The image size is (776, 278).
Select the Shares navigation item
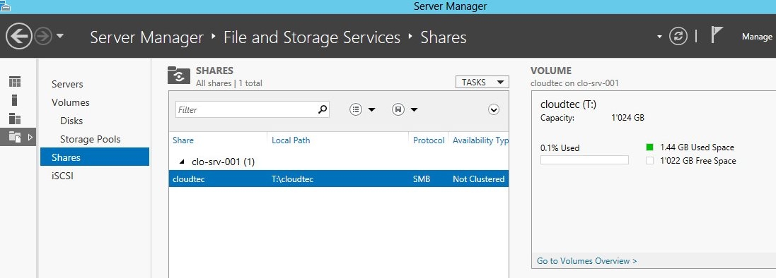95,157
